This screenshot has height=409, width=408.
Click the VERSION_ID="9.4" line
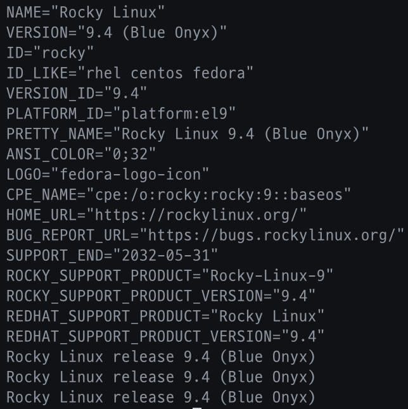(x=77, y=93)
